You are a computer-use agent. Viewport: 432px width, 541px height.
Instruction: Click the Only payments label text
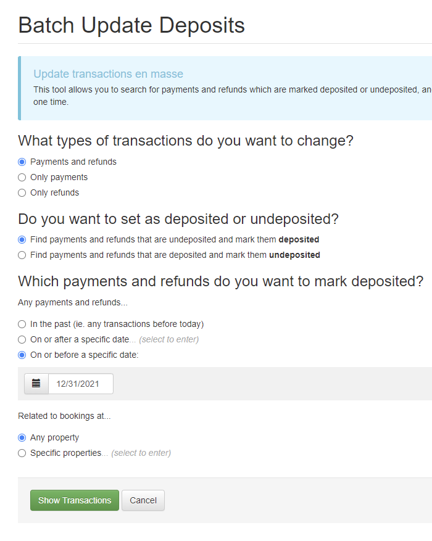59,178
